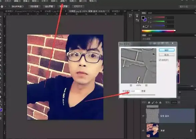Switch to the 样式 Styles panel tab
Viewport: 196px width, 139px height.
(150, 35)
